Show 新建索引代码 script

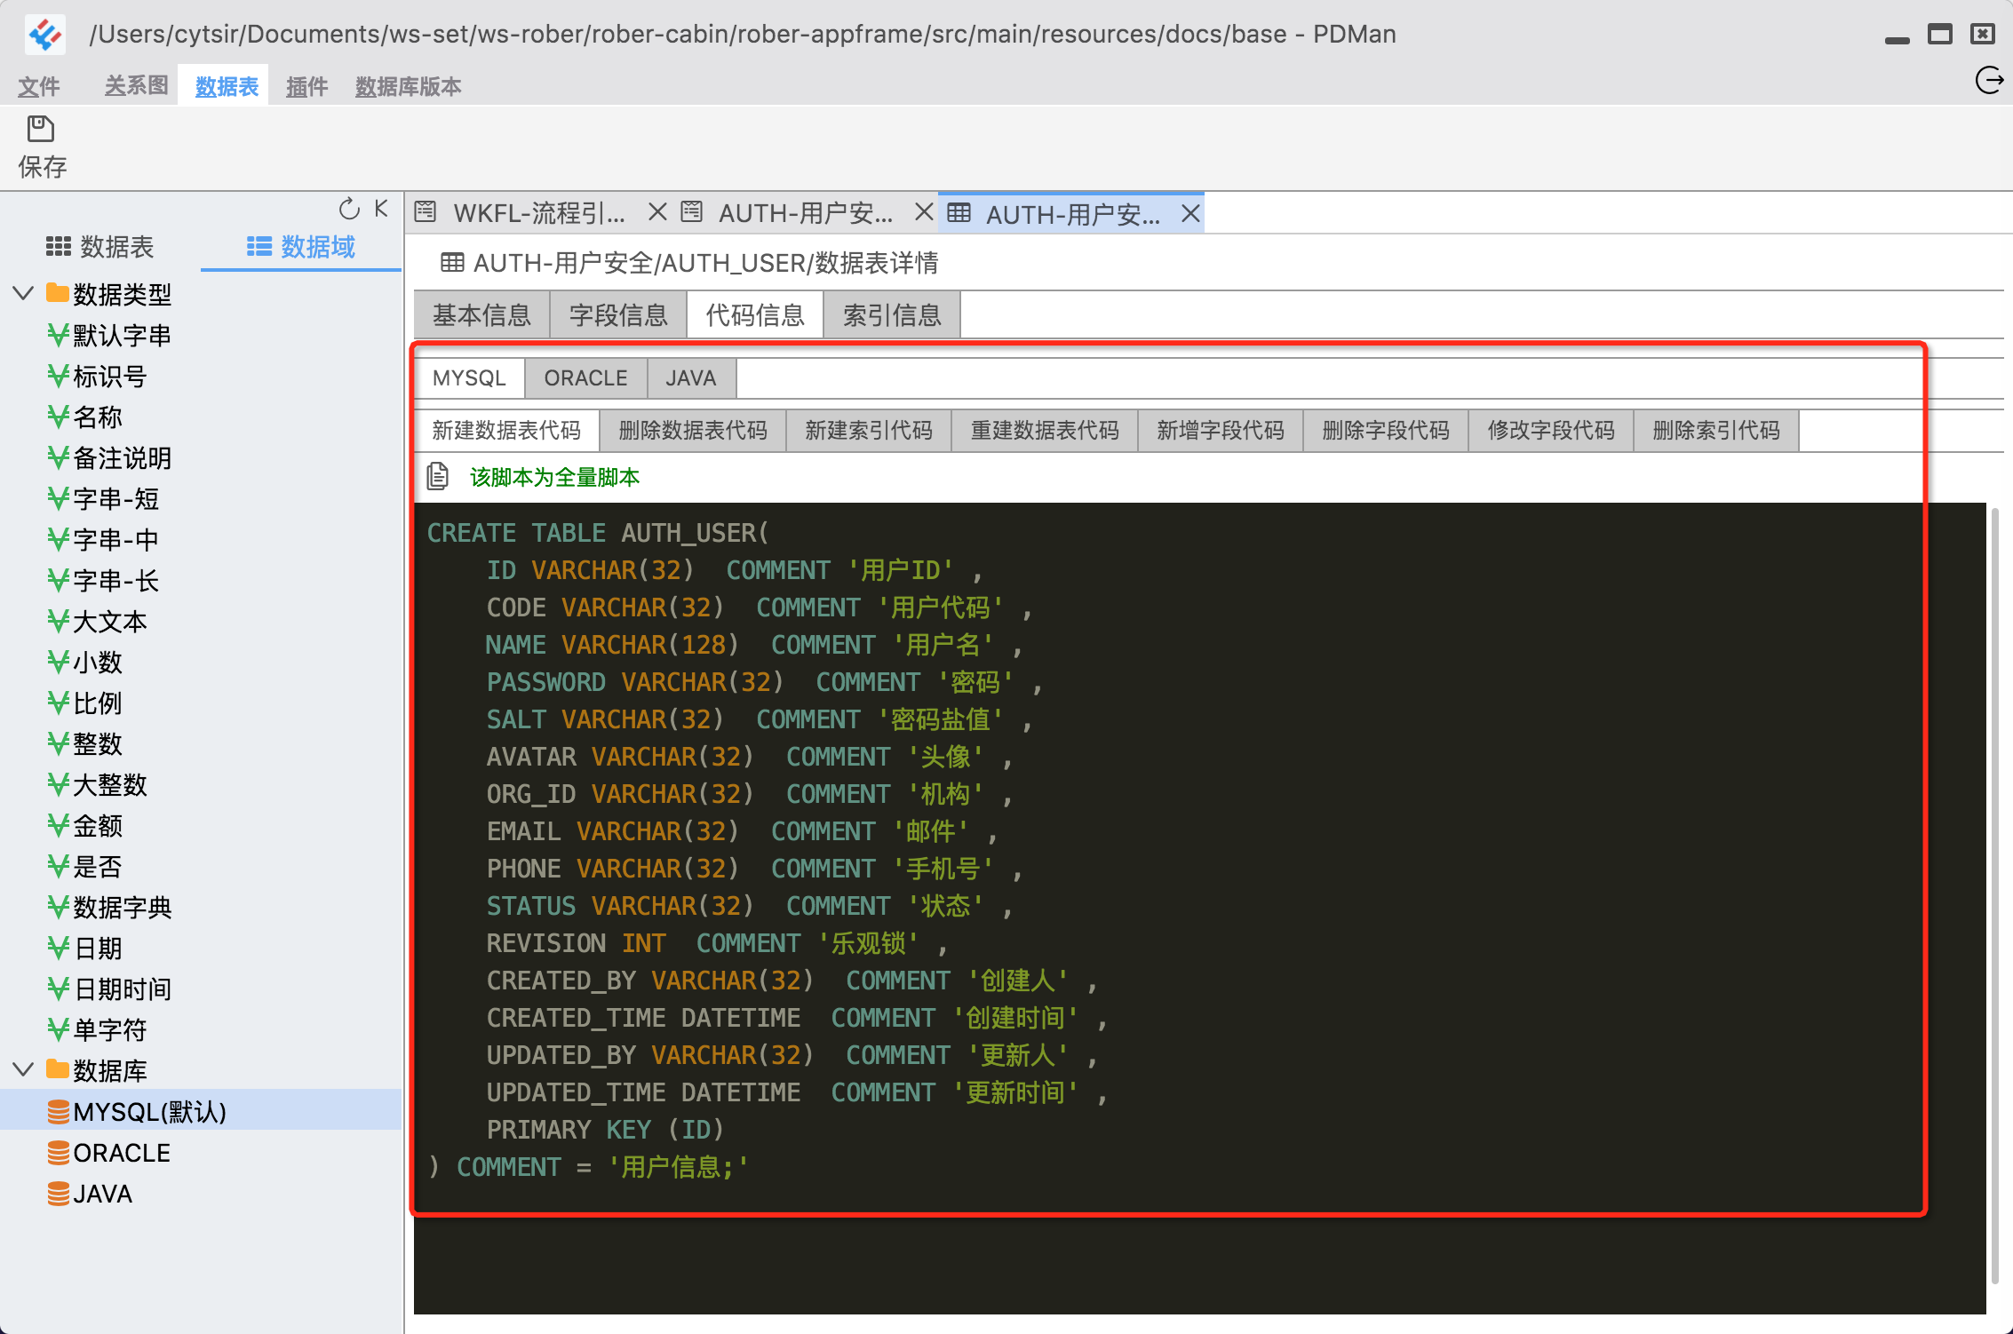coord(868,431)
